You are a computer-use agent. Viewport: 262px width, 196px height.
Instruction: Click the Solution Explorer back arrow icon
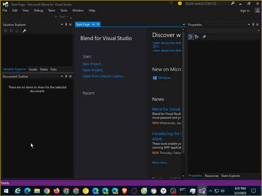[6, 31]
